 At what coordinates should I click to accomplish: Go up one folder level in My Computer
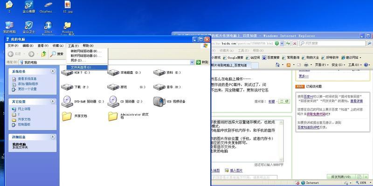pyautogui.click(x=44, y=54)
